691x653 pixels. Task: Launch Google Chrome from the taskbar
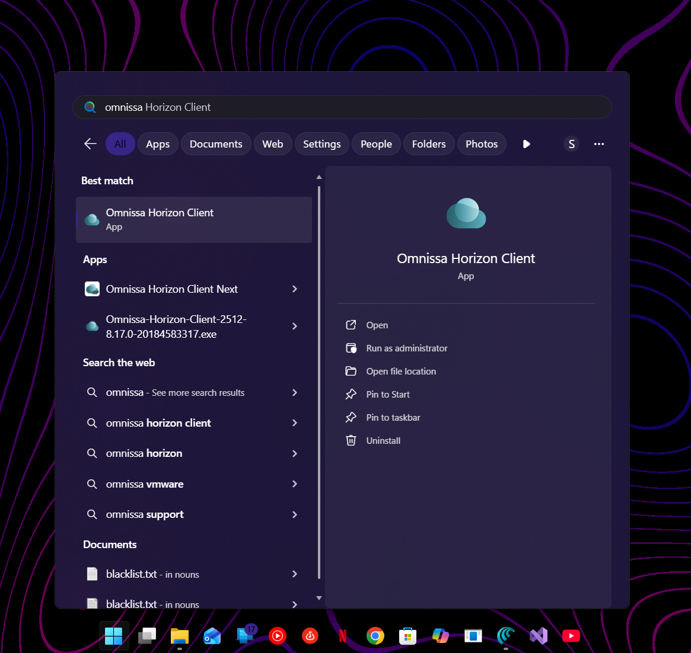(375, 636)
